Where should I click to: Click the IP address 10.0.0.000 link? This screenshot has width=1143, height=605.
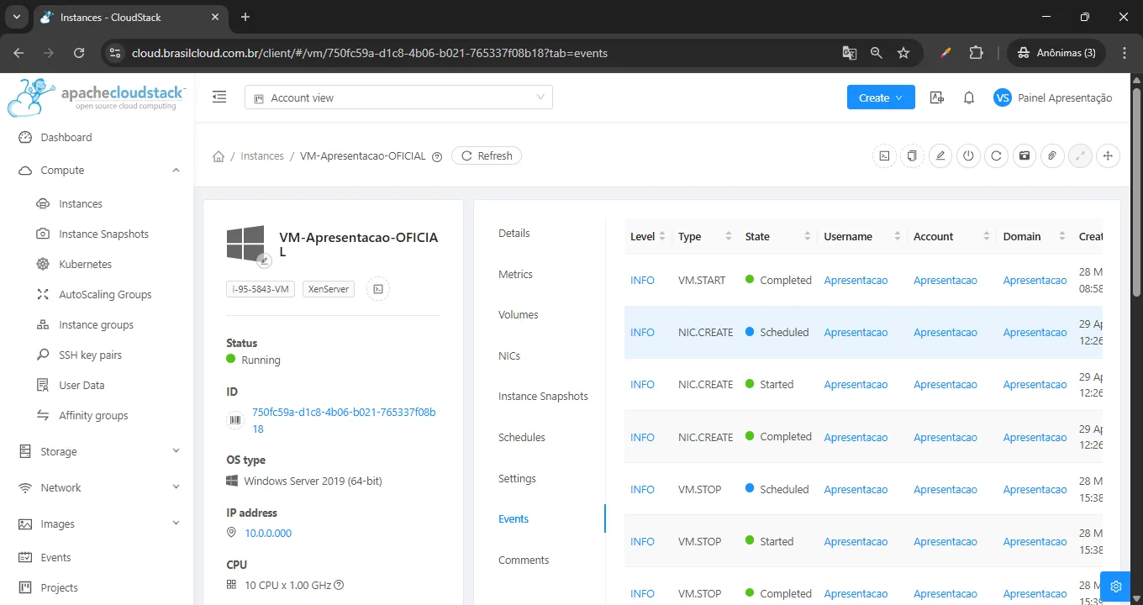(268, 534)
